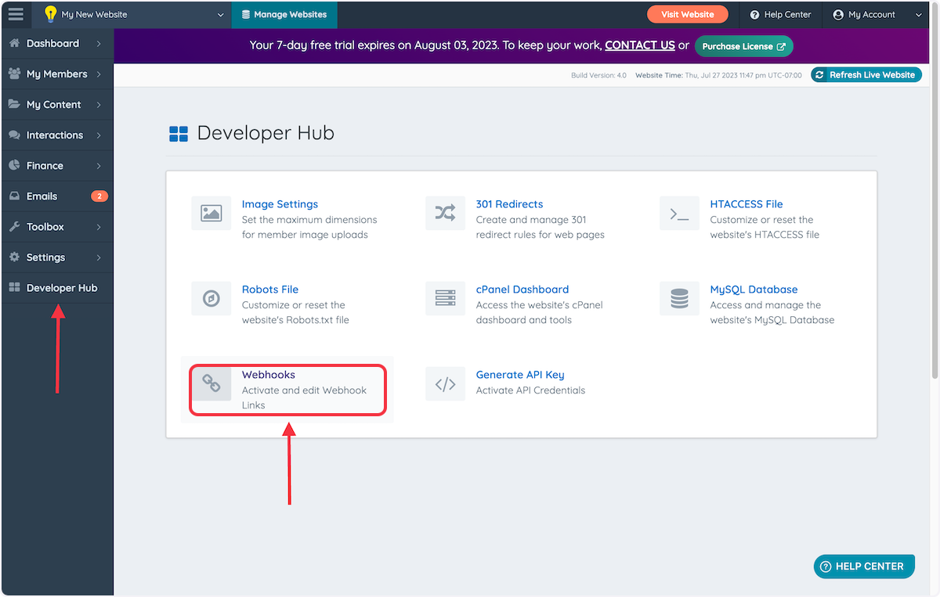Click the Interactions chat bubbles icon

(x=14, y=135)
